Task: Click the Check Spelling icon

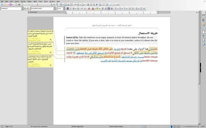Action: [54, 5]
